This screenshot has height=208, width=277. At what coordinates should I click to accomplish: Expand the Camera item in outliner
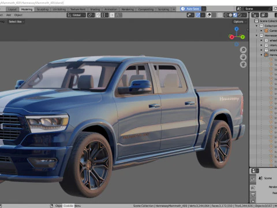click(261, 31)
